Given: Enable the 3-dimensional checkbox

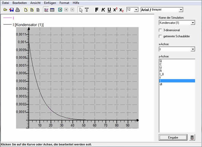Looking at the screenshot, I should click(160, 30).
